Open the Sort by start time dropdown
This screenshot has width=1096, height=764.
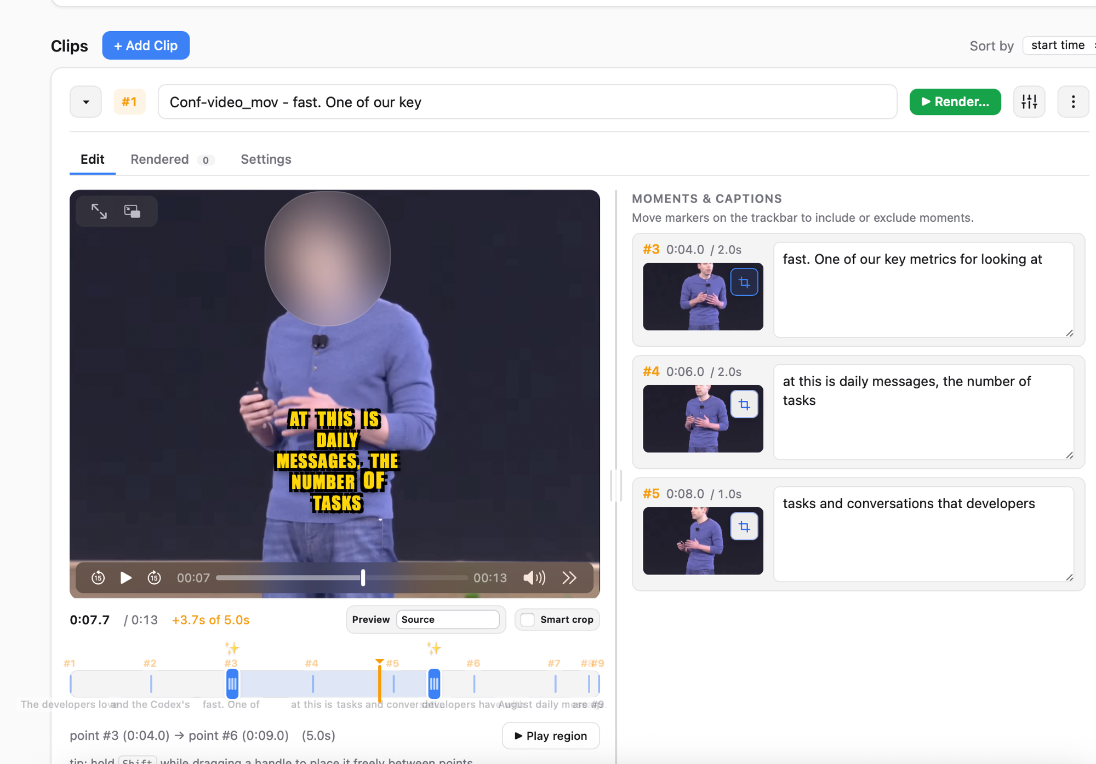(1059, 45)
